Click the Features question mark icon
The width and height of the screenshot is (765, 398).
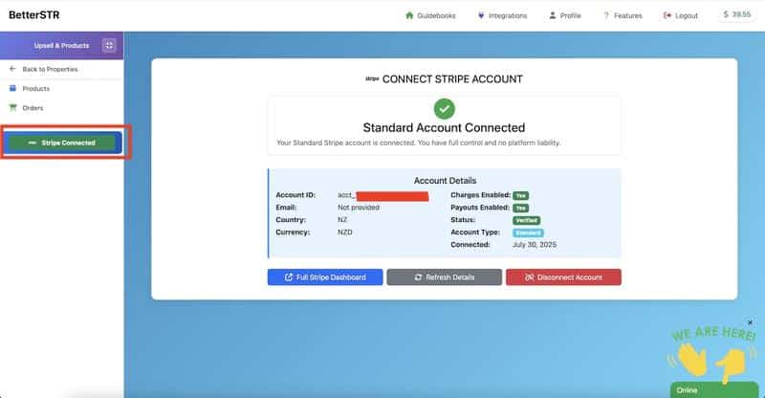pos(606,15)
